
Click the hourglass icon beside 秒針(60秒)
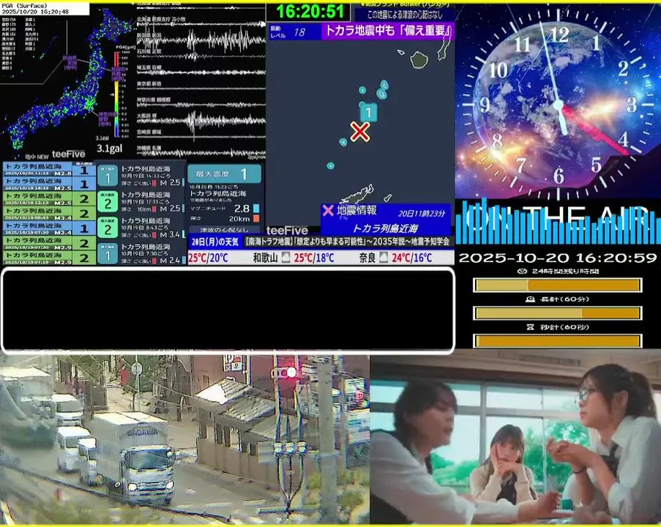click(530, 327)
